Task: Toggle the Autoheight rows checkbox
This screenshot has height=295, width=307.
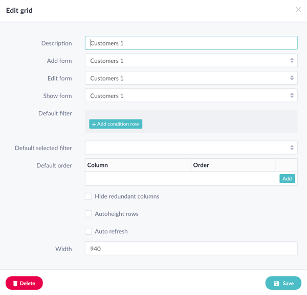Action: [89, 214]
